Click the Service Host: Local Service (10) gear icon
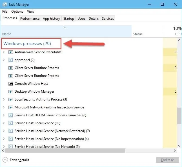 click(10, 123)
